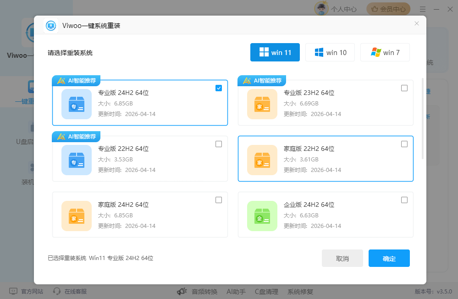This screenshot has width=458, height=299.
Task: Click the blue package icon of 专业版 24H2
Action: point(77,104)
